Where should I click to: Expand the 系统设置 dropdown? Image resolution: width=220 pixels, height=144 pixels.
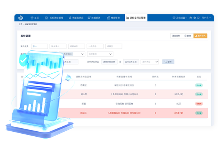[181, 18]
